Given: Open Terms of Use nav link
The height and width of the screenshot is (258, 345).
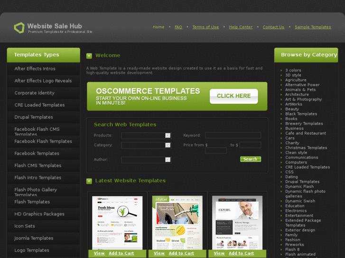Looking at the screenshot, I should pos(205,27).
